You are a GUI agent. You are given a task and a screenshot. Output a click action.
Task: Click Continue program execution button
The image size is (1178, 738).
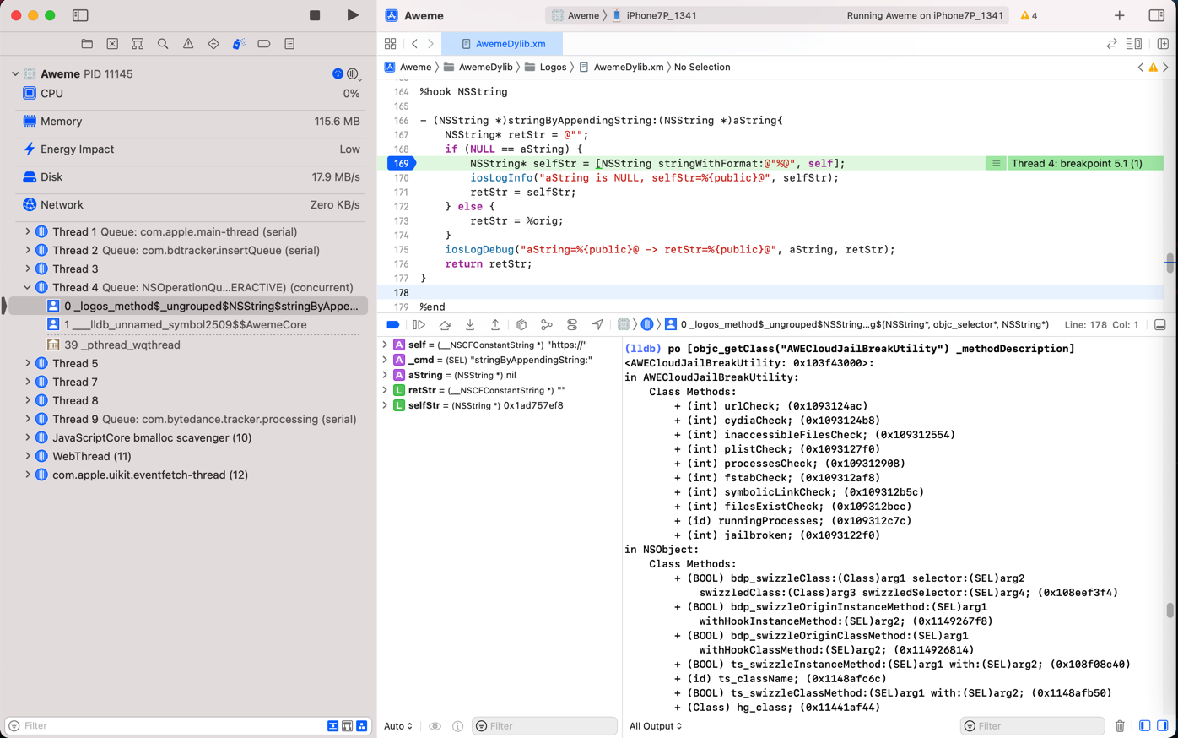click(419, 325)
